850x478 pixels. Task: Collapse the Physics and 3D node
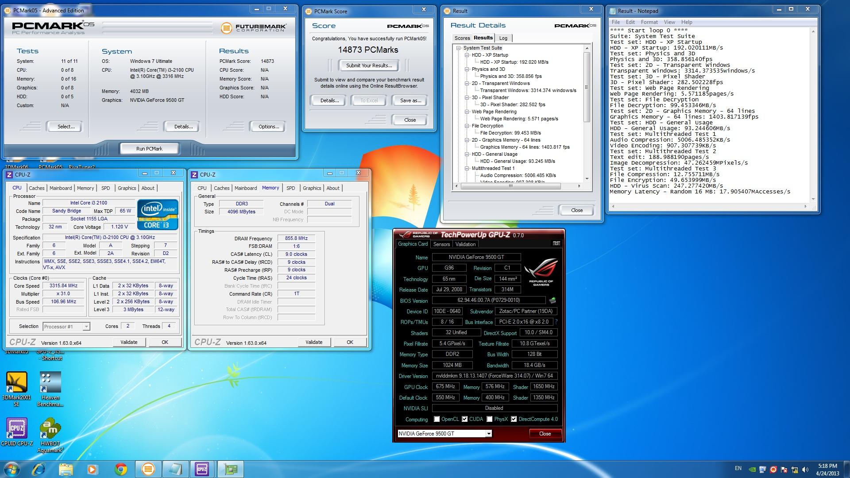467,69
